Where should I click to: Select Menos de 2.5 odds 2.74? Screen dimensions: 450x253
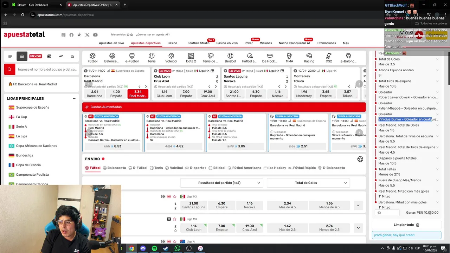329,228
